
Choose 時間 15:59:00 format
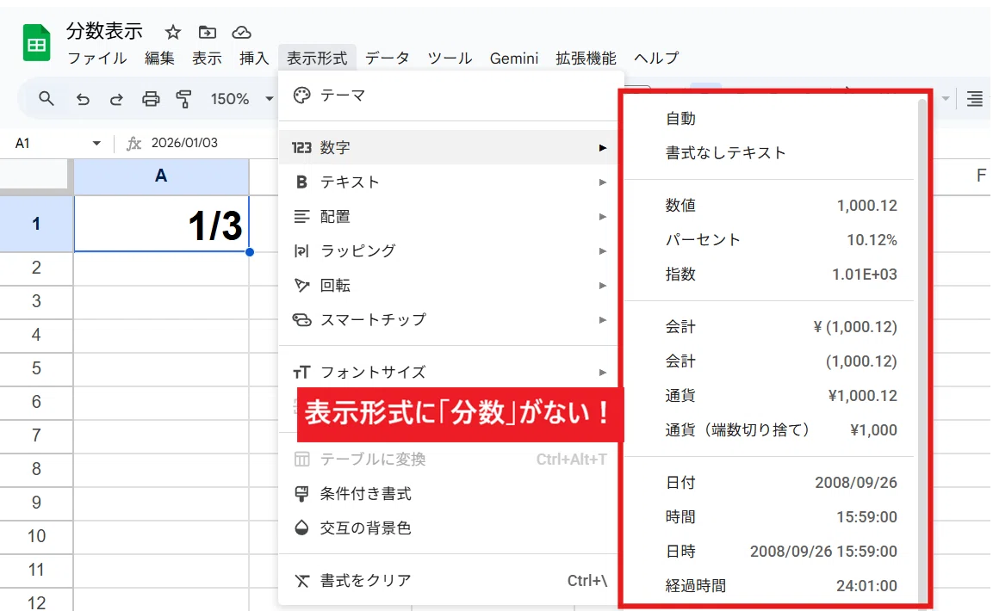coord(769,516)
